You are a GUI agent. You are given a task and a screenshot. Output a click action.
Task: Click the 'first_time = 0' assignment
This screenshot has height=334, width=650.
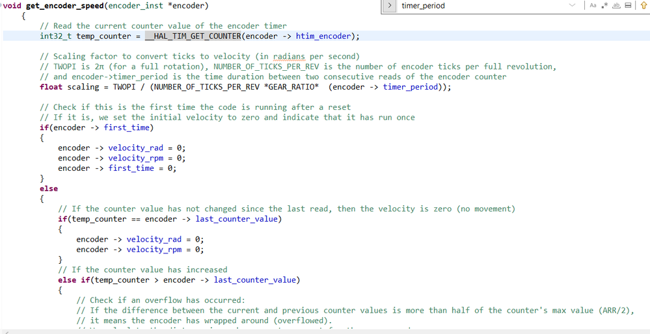pos(142,168)
